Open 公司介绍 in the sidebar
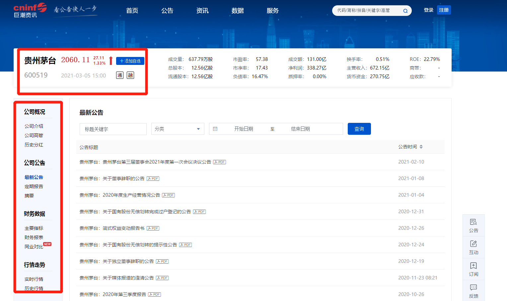507x301 pixels. click(x=34, y=126)
